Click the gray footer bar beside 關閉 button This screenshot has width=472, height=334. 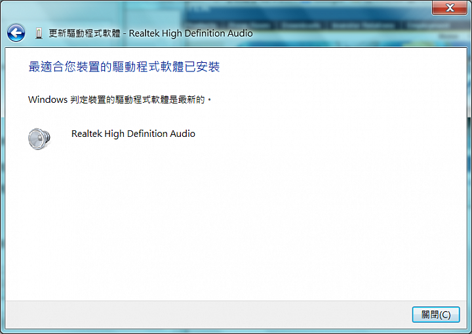tap(208, 315)
